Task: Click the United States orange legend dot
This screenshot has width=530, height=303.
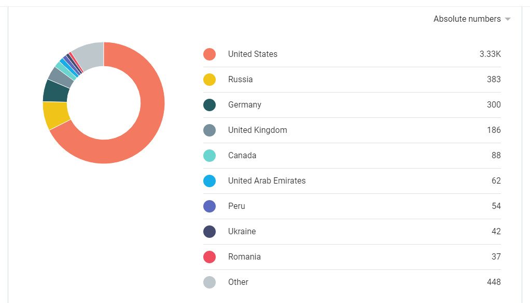Action: 210,54
